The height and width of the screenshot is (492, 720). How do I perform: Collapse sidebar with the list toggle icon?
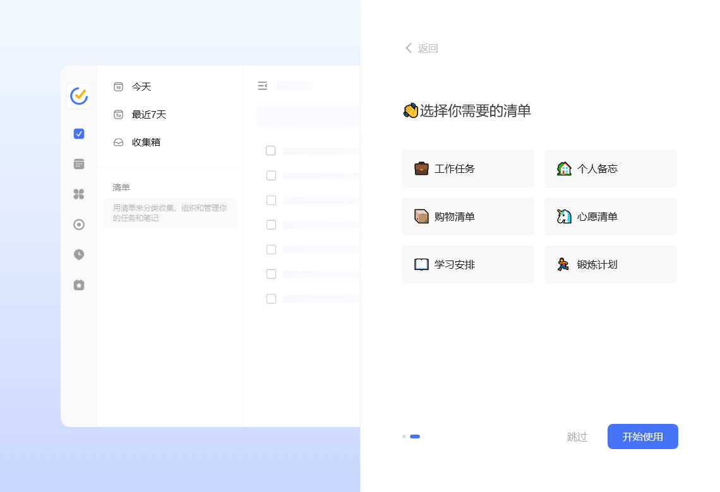pyautogui.click(x=263, y=86)
